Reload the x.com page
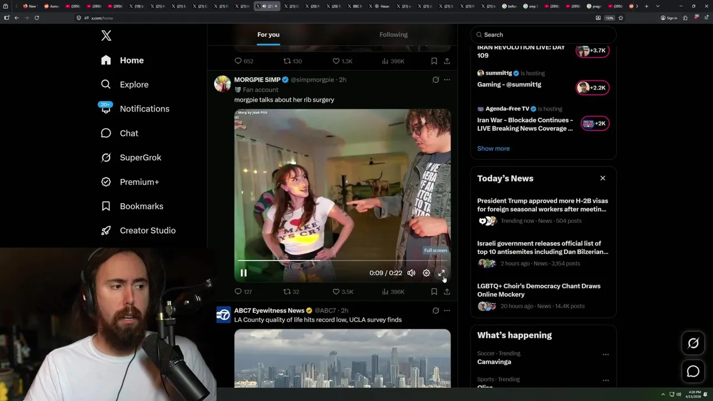 pyautogui.click(x=37, y=18)
